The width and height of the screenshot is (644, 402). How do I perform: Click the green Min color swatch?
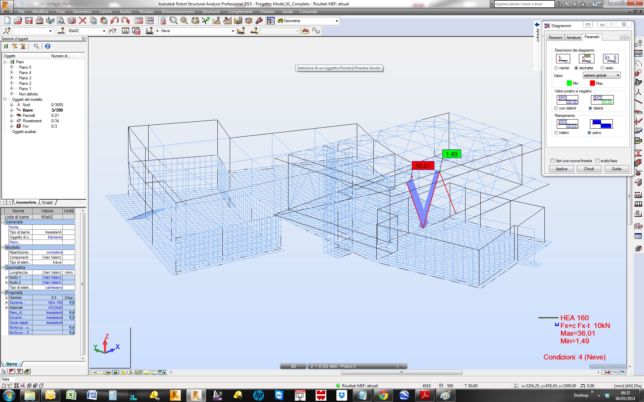click(x=569, y=83)
